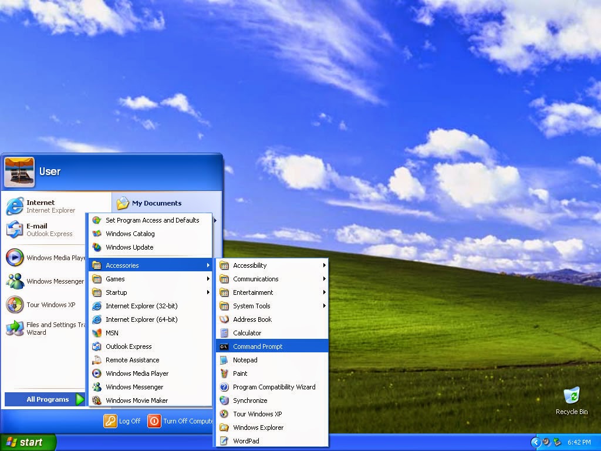The height and width of the screenshot is (451, 601).
Task: Click the Calculator icon
Action: (x=224, y=333)
